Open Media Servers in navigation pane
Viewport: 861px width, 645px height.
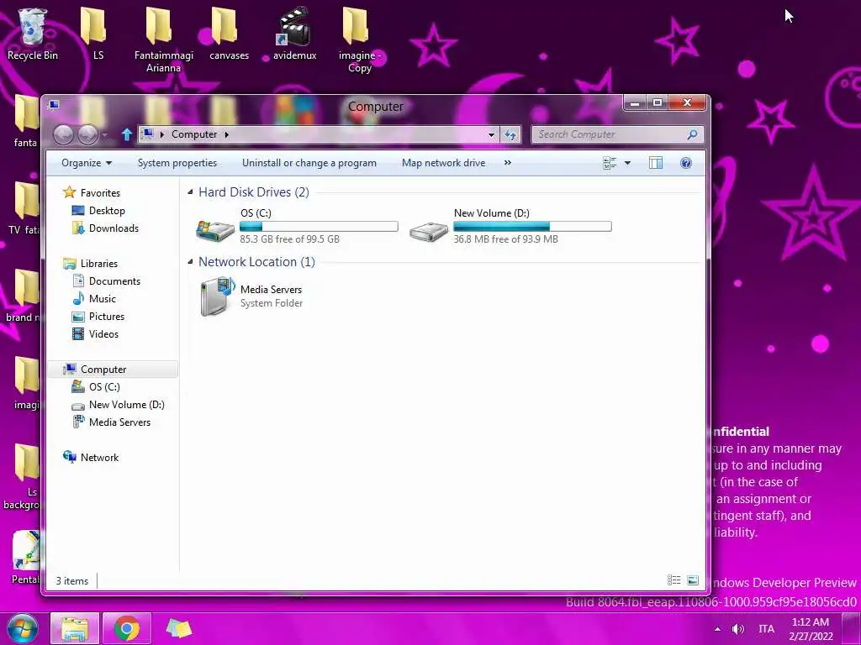[x=119, y=422]
